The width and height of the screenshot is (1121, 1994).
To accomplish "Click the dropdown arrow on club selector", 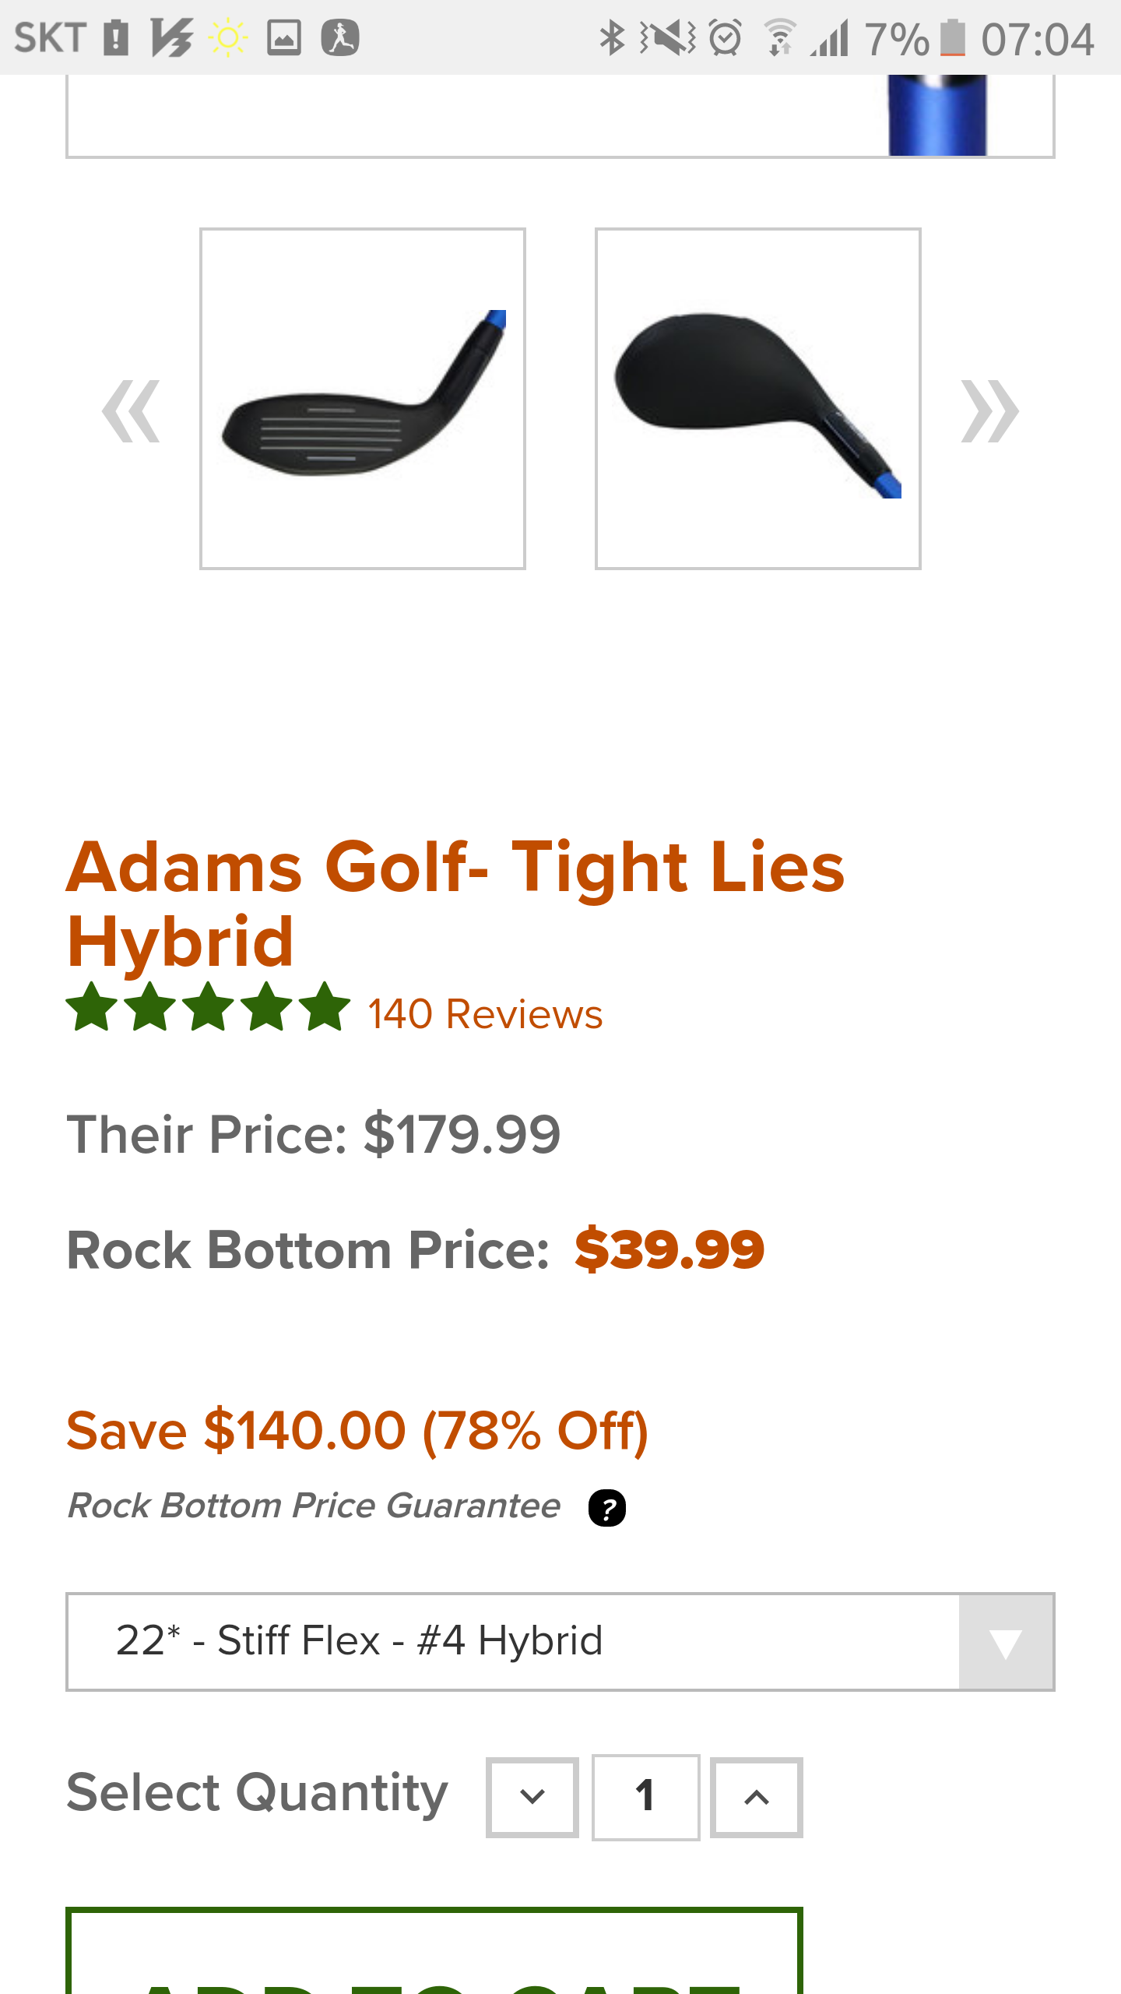I will 1006,1642.
